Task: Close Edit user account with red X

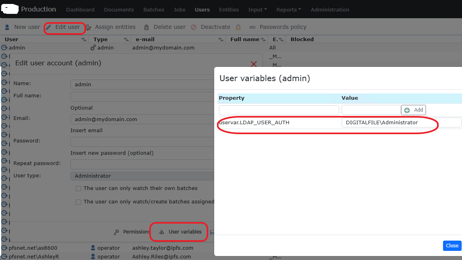Action: (254, 64)
